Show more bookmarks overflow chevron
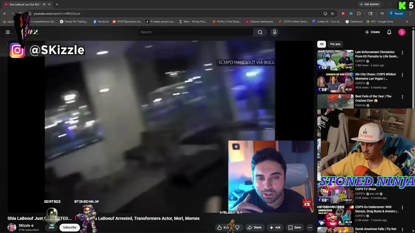The image size is (415, 233). pos(407,22)
